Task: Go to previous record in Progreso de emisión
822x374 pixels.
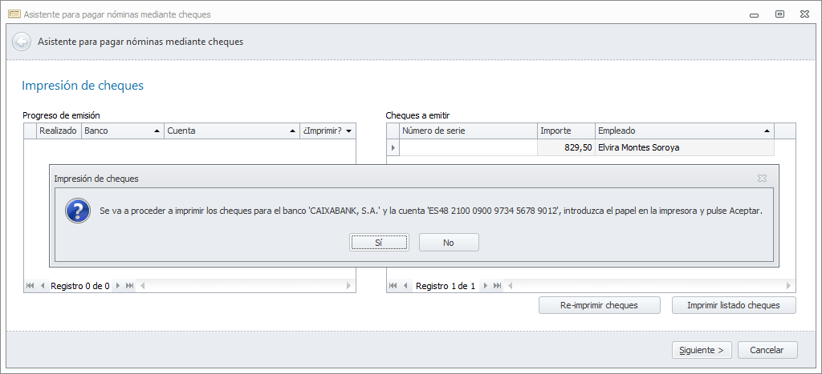Action: pos(43,286)
